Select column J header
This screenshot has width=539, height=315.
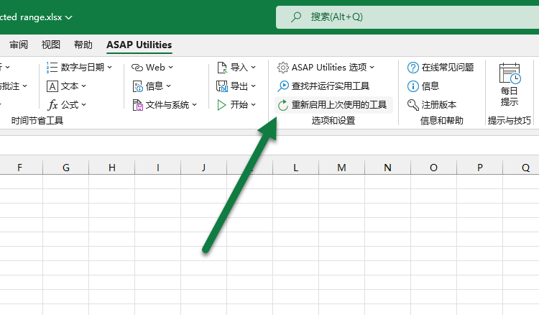pos(204,168)
